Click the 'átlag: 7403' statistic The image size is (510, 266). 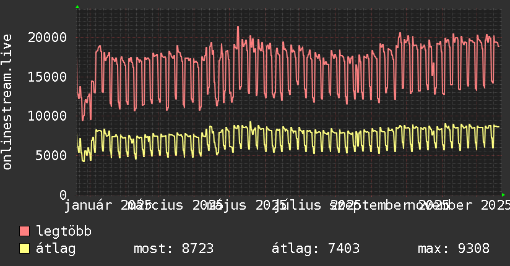(315, 249)
